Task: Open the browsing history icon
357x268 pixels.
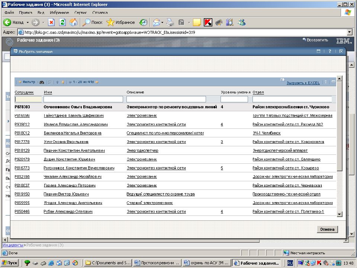Action: tap(143, 22)
